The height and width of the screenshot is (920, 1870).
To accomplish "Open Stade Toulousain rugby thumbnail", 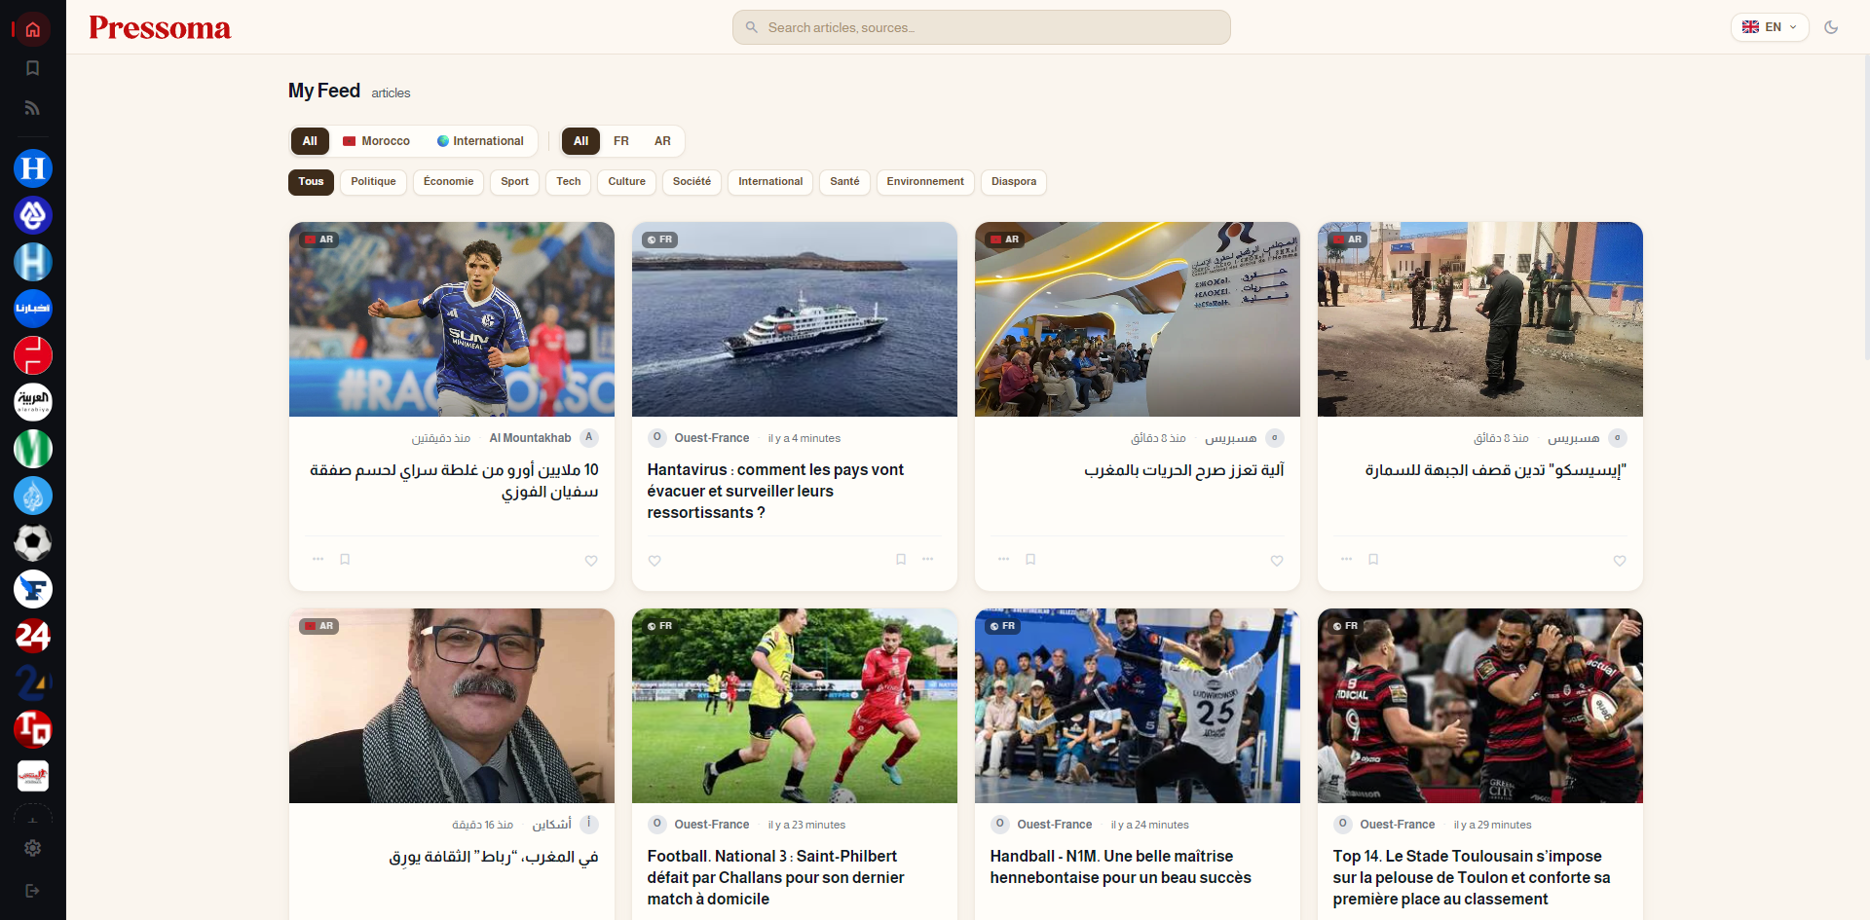I will click(1480, 706).
